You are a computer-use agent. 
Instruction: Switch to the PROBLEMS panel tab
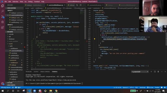[x=29, y=72]
